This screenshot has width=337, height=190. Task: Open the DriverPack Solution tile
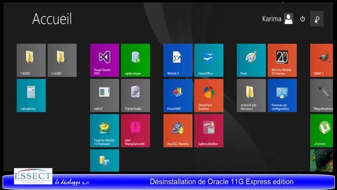pyautogui.click(x=209, y=96)
